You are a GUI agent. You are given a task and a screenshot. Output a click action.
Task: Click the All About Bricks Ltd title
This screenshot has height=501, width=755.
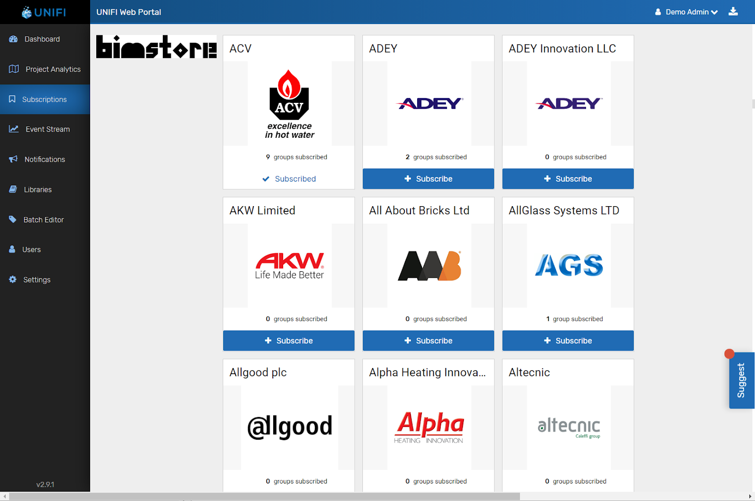[419, 210]
